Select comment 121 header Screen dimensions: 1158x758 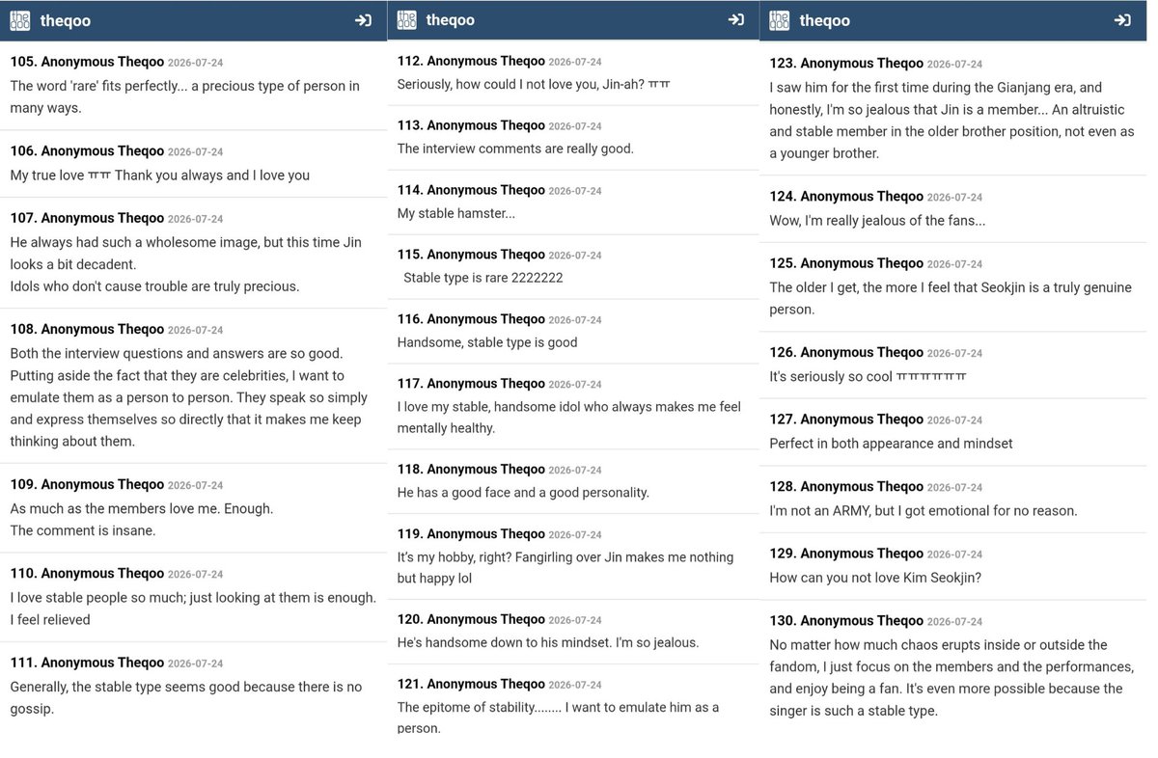point(500,685)
